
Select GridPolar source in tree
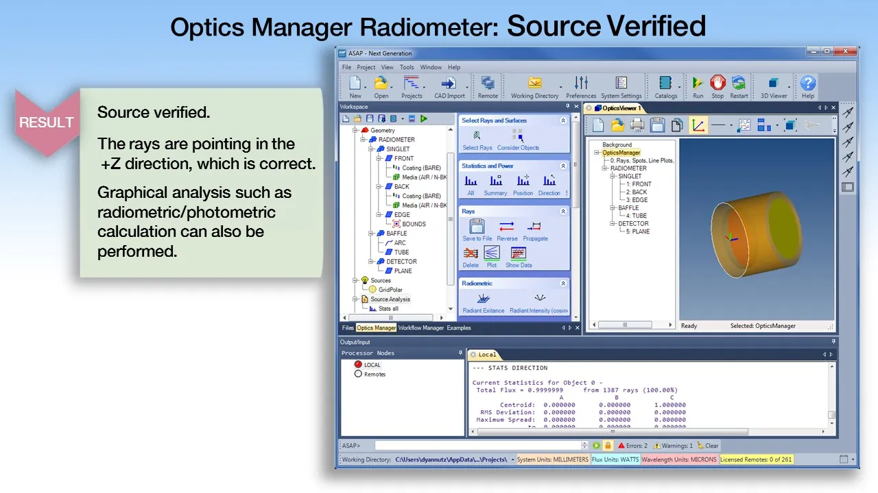390,290
